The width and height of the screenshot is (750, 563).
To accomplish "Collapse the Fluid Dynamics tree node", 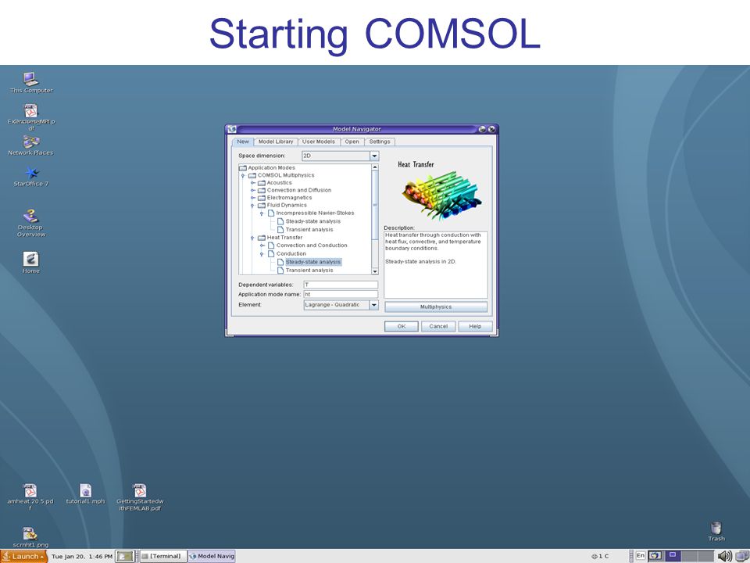I will [x=252, y=206].
